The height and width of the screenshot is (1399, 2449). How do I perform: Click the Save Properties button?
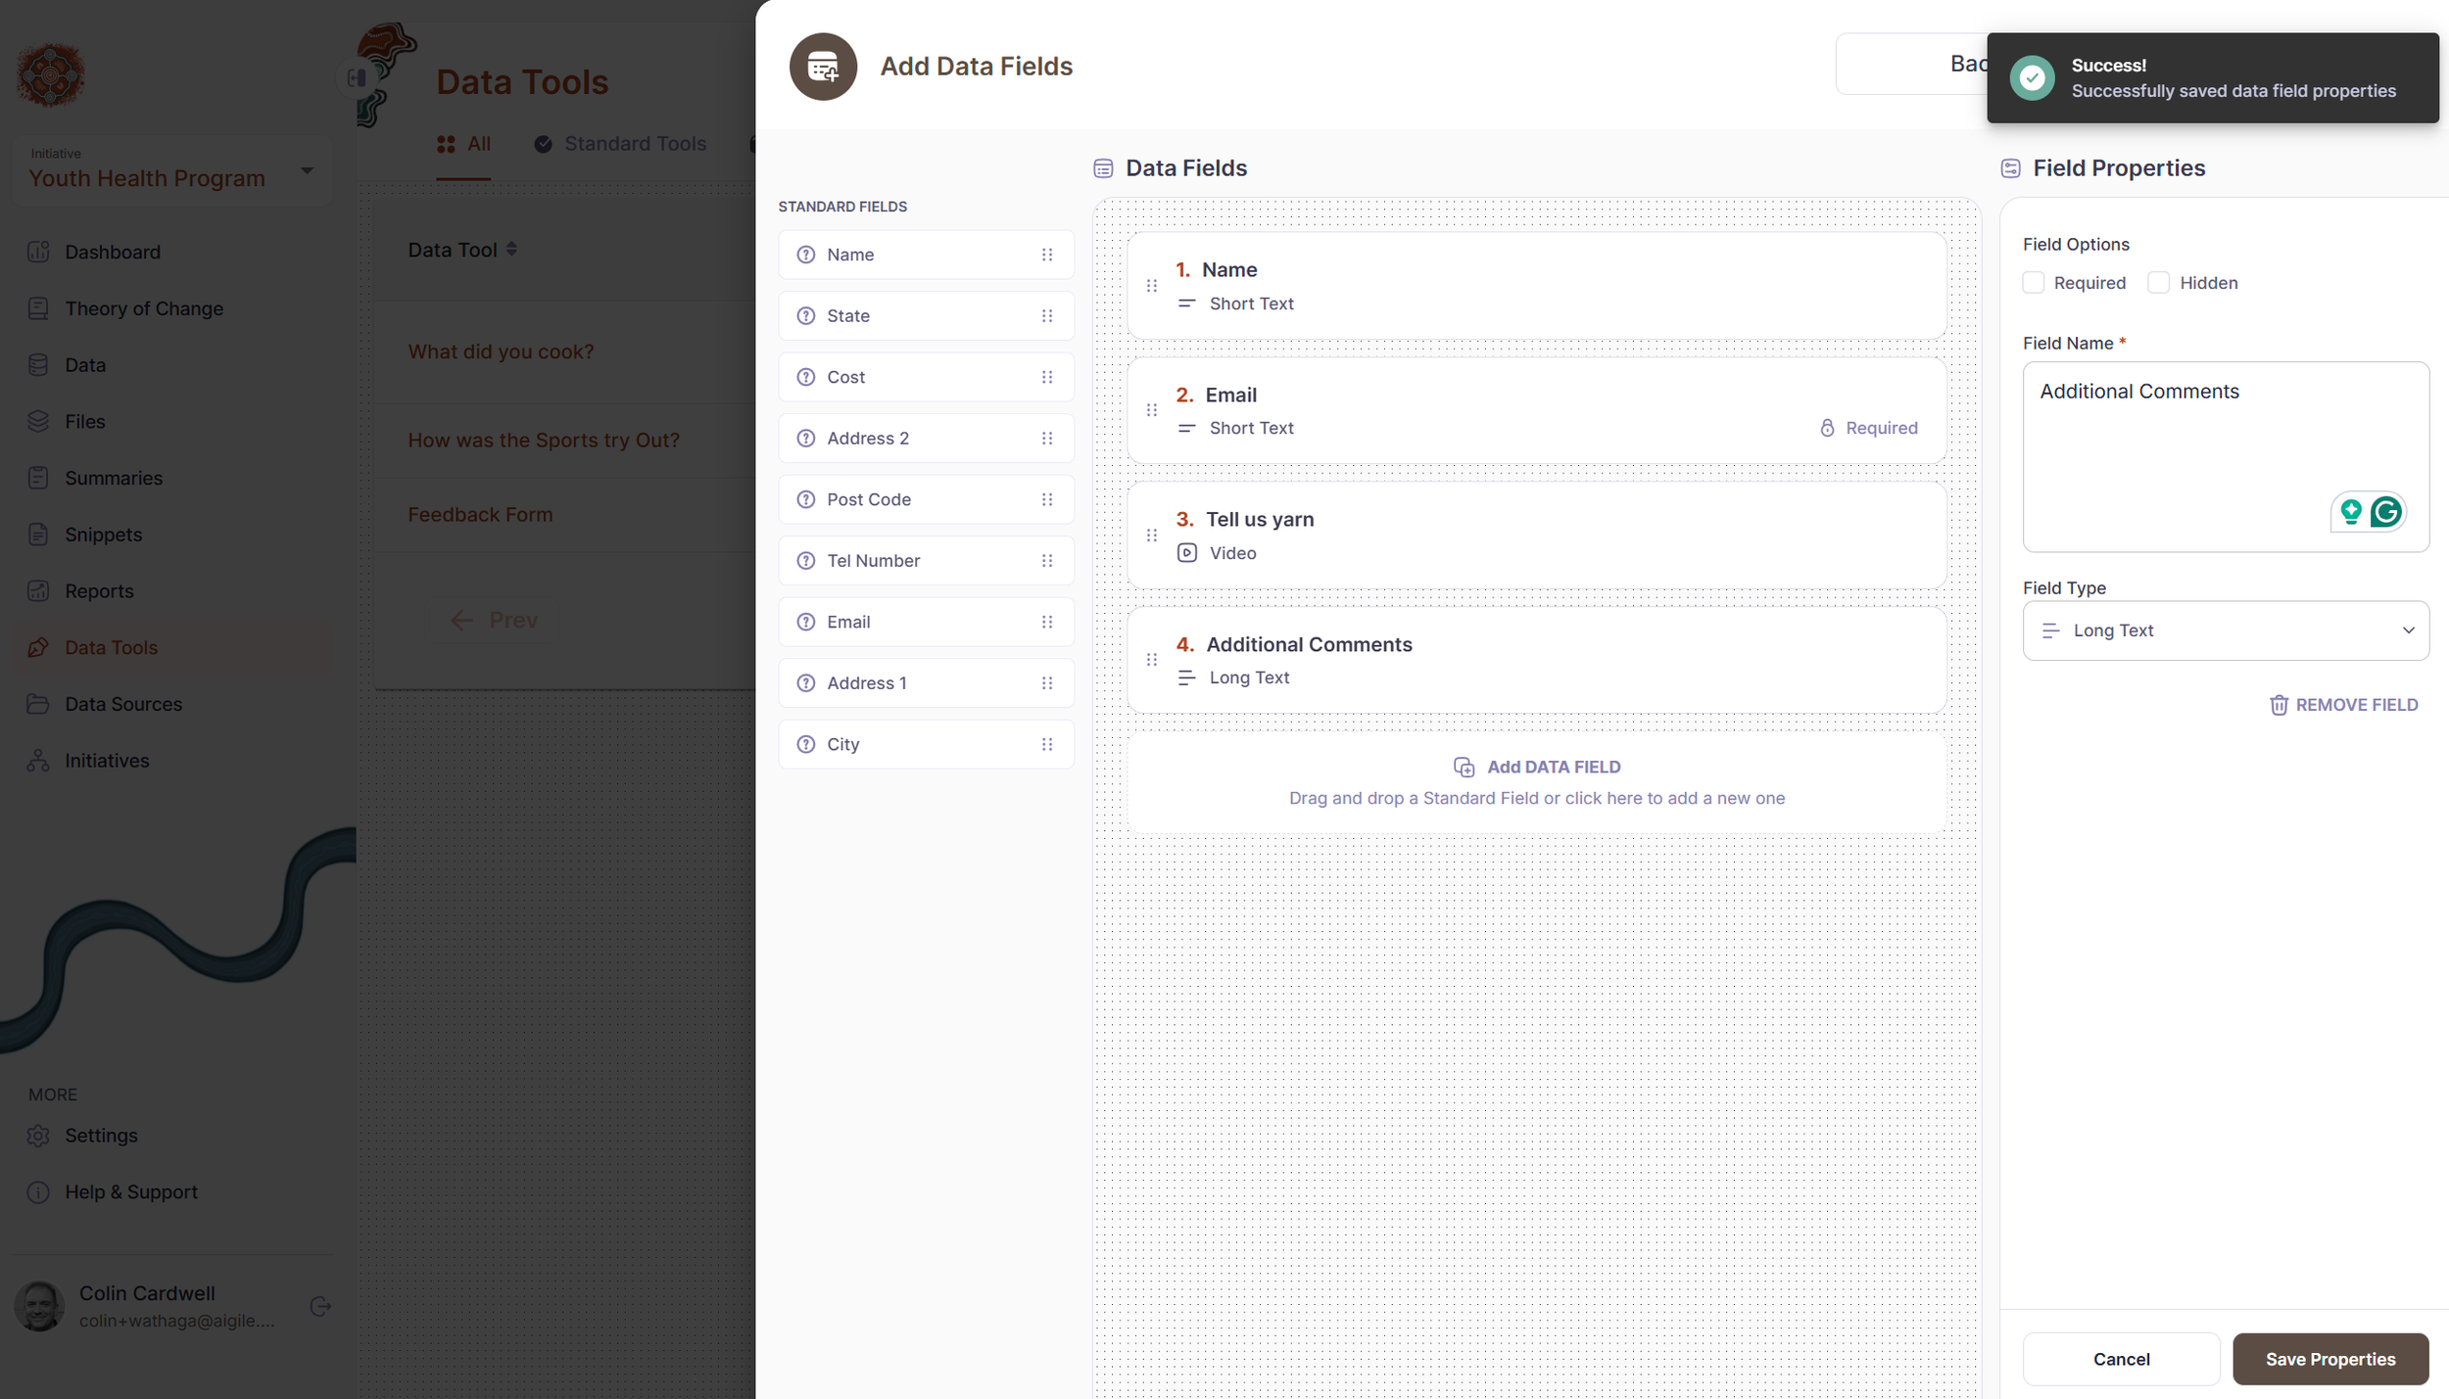(2330, 1359)
